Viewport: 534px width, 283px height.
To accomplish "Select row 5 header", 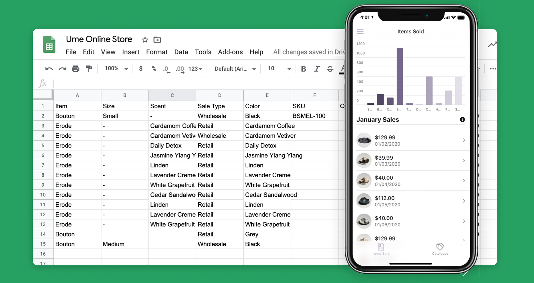I will (x=43, y=146).
